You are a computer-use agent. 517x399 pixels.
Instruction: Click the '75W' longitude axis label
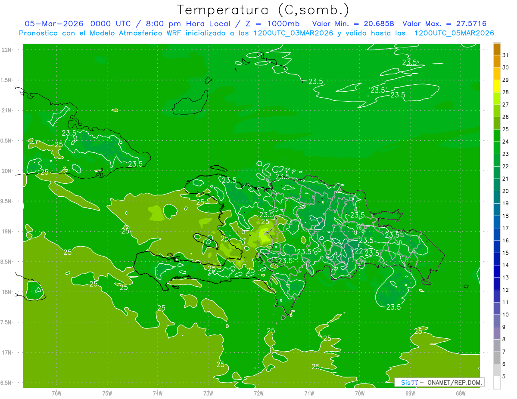pyautogui.click(x=107, y=393)
